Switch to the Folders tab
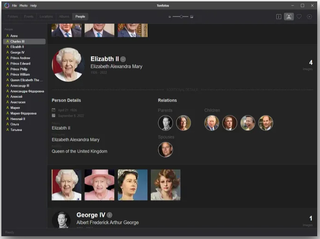The image size is (320, 239). (x=13, y=17)
